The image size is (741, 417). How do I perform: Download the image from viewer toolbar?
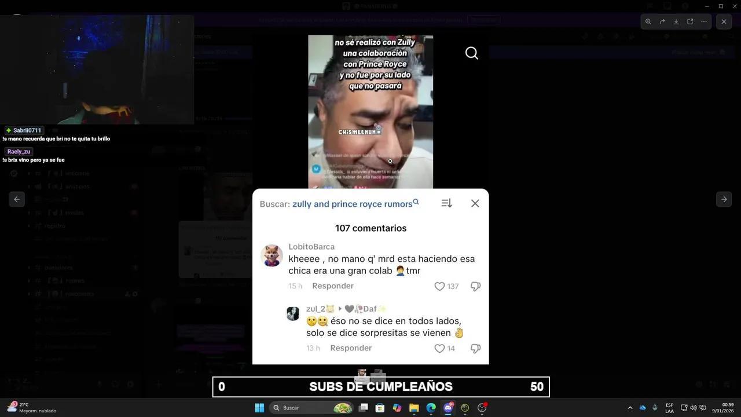point(676,21)
